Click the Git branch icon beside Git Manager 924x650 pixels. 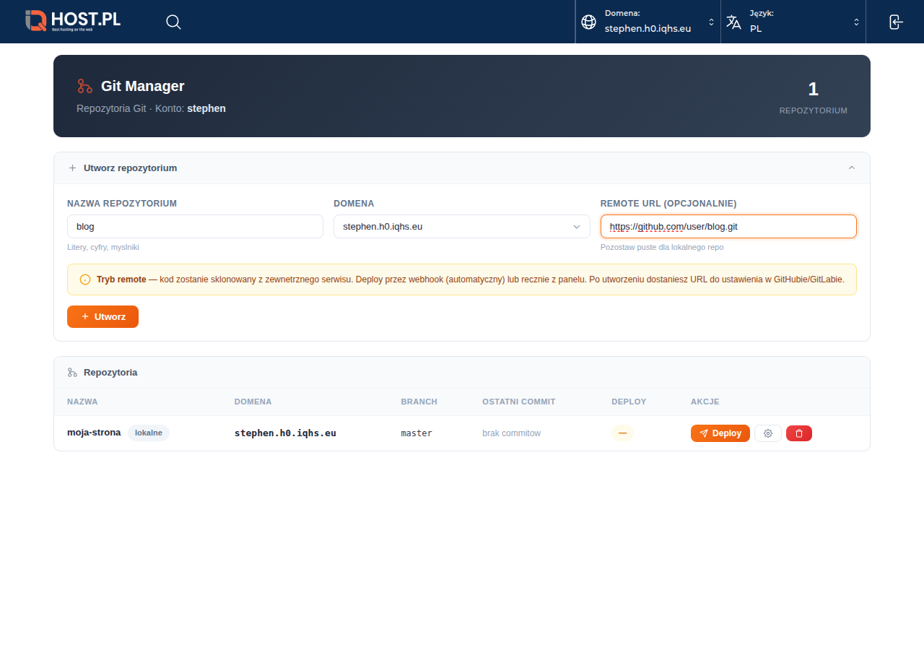coord(85,86)
